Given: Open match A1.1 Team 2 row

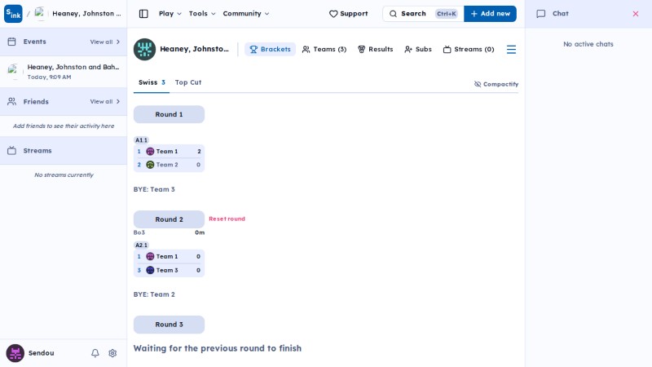Looking at the screenshot, I should tap(169, 165).
